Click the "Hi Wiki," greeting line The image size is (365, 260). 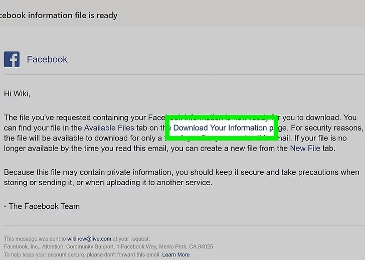coord(17,94)
